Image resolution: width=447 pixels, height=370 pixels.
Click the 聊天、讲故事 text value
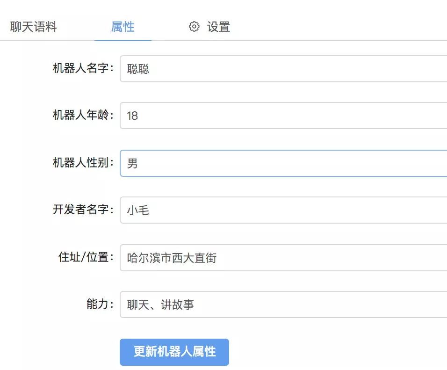click(160, 305)
